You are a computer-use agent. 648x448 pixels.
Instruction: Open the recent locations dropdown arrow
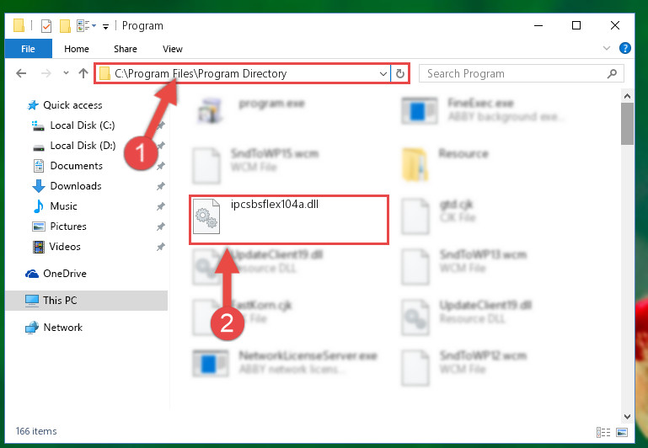(66, 73)
